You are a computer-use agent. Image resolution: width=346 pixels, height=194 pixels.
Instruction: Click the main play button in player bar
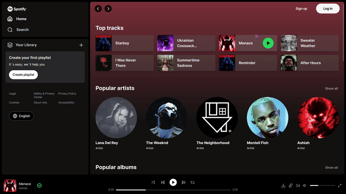(173, 182)
